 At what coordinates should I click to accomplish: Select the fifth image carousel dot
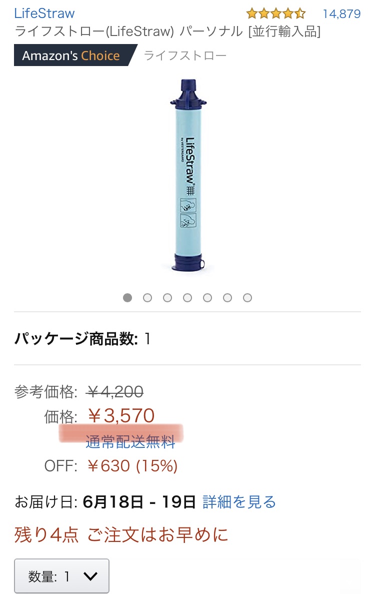pos(207,298)
